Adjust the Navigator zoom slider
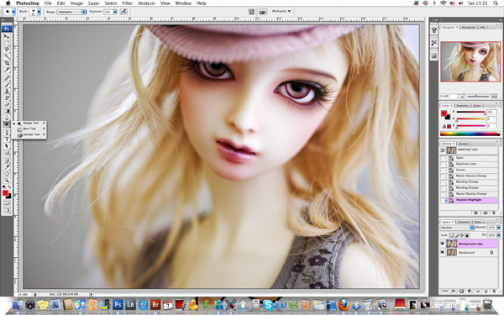Image resolution: width=504 pixels, height=315 pixels. [476, 96]
